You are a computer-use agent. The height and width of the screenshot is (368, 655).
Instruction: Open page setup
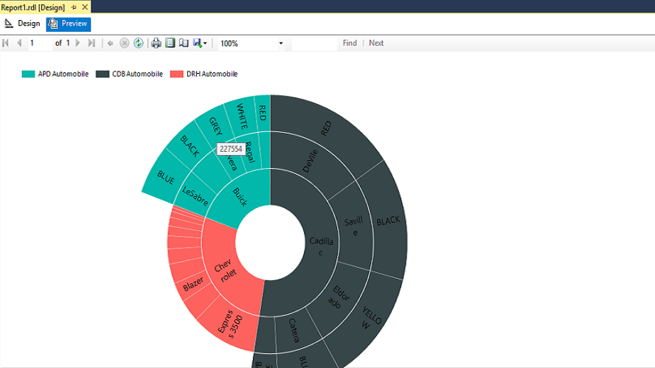(184, 43)
